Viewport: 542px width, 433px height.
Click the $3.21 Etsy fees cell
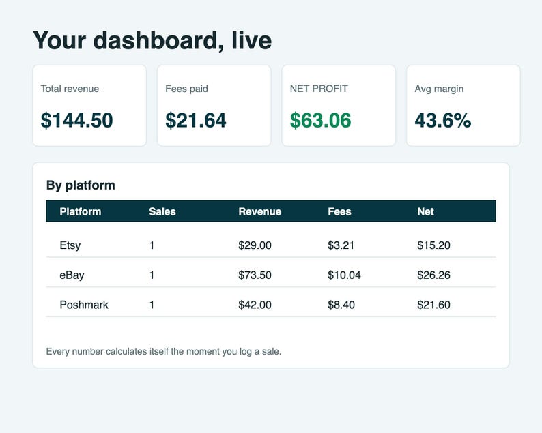coord(341,245)
